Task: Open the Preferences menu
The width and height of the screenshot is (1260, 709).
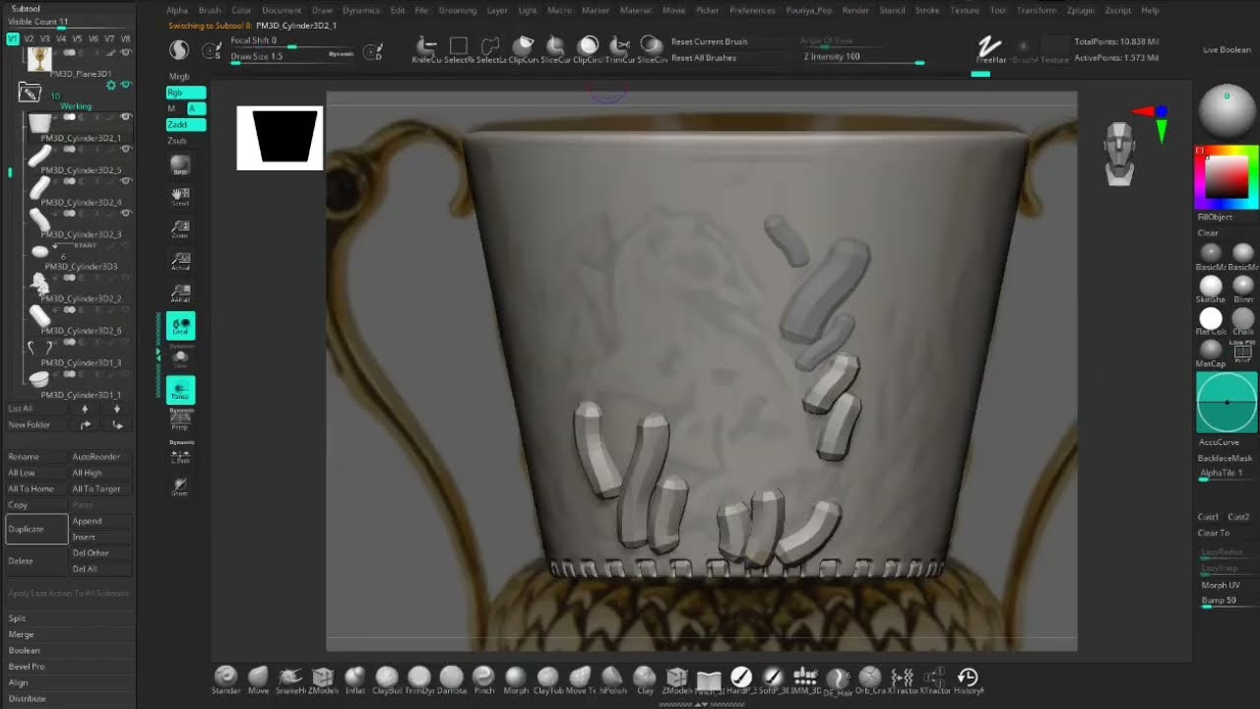Action: (x=752, y=10)
